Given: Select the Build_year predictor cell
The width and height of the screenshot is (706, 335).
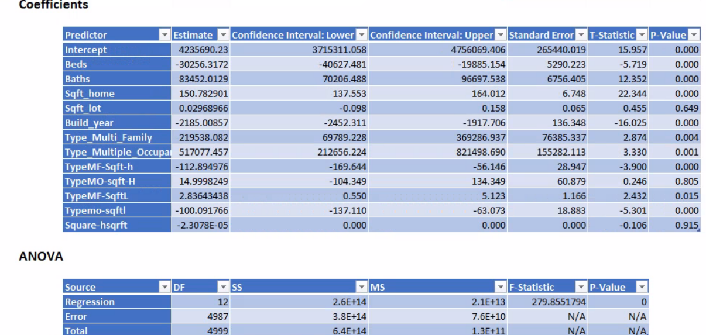Looking at the screenshot, I should click(x=117, y=123).
